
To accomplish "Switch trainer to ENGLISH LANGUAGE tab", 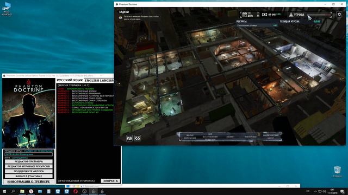I will point(99,81).
